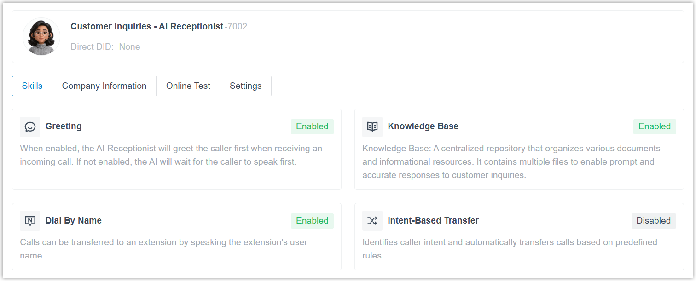
Task: Click the Knowledge Base book icon
Action: [372, 127]
